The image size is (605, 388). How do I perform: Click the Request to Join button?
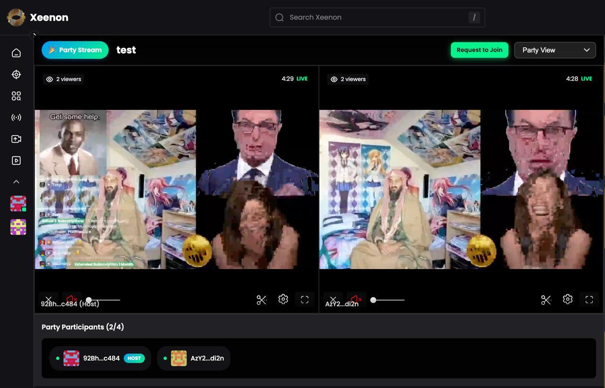click(479, 50)
